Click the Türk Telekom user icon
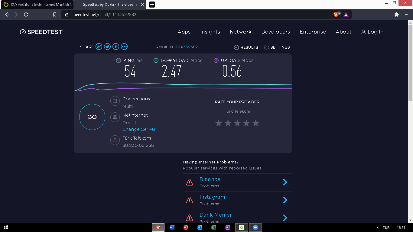The image size is (413, 232). (x=115, y=140)
